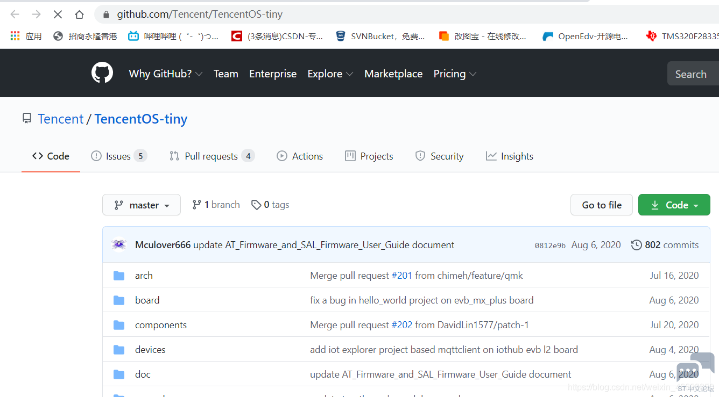Open the Apps grid bookmark icon
The height and width of the screenshot is (397, 719).
pyautogui.click(x=15, y=36)
